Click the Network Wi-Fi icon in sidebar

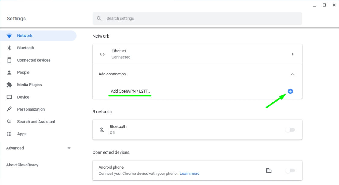tap(9, 36)
